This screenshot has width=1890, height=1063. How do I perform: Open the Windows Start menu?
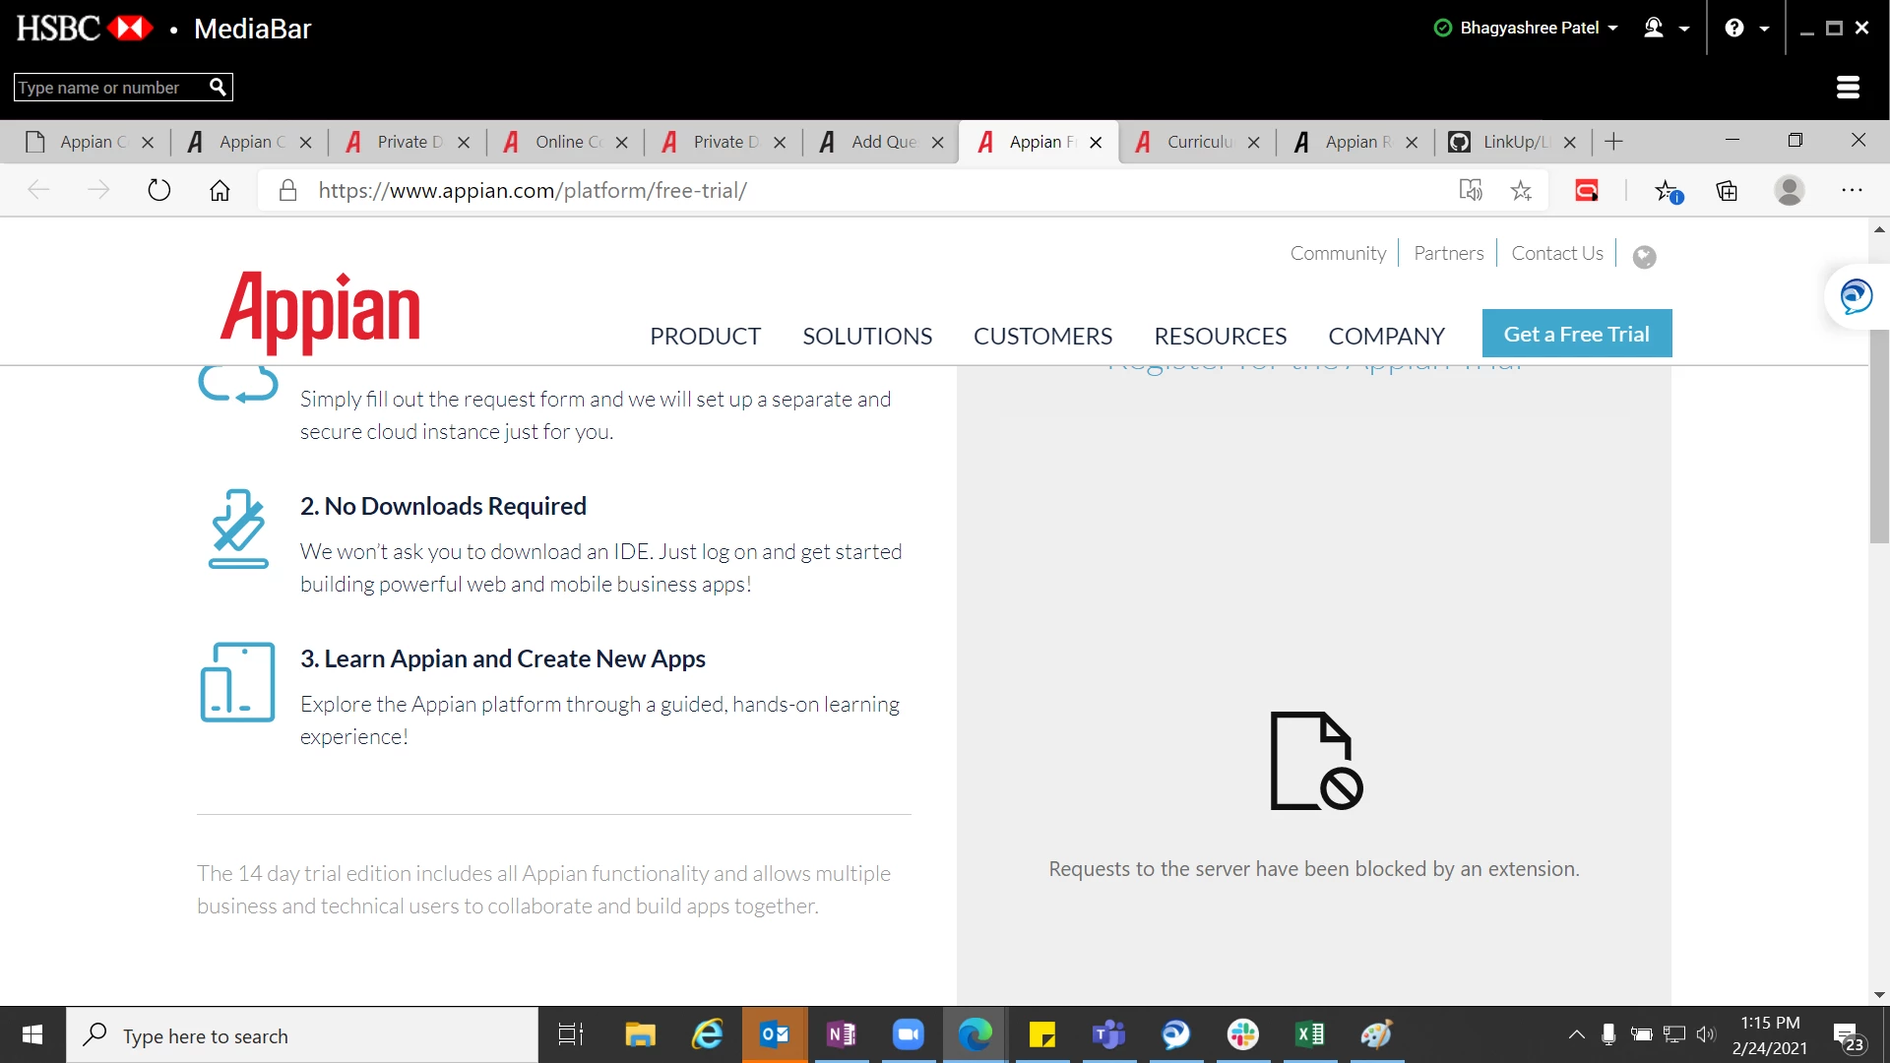pos(32,1034)
